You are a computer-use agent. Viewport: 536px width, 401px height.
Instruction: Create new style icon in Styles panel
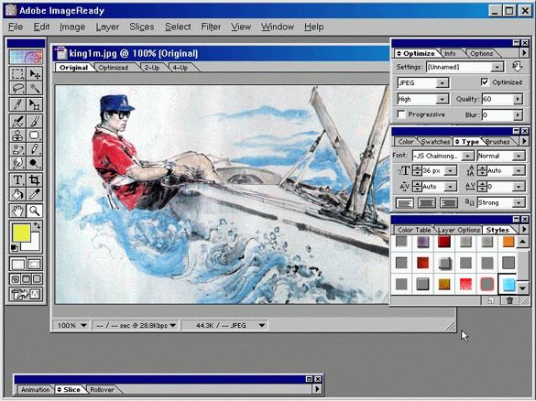tap(490, 300)
